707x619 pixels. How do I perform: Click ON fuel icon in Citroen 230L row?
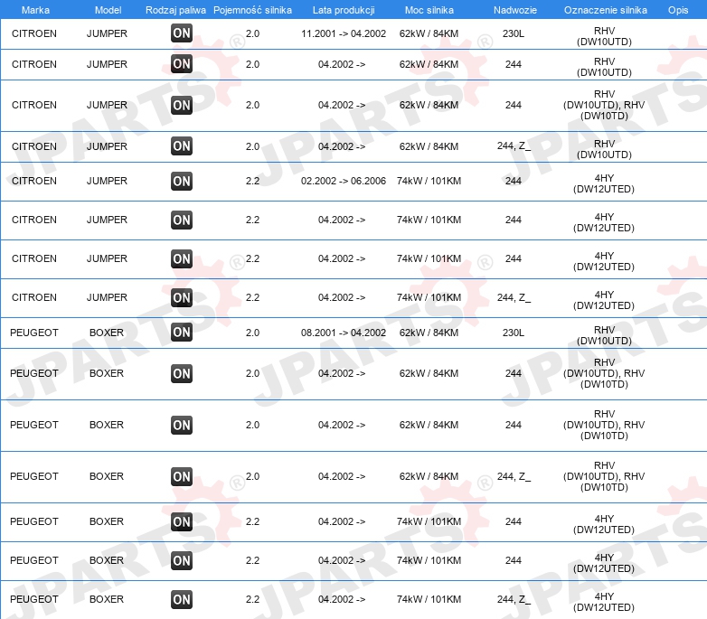pyautogui.click(x=182, y=33)
